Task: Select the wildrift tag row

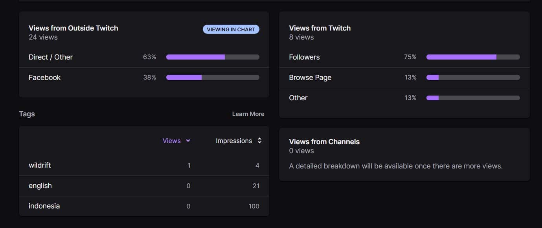Action: point(40,165)
